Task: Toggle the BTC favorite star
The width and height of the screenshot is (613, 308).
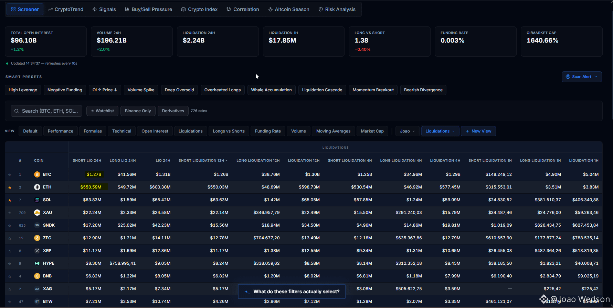Action: click(x=10, y=175)
